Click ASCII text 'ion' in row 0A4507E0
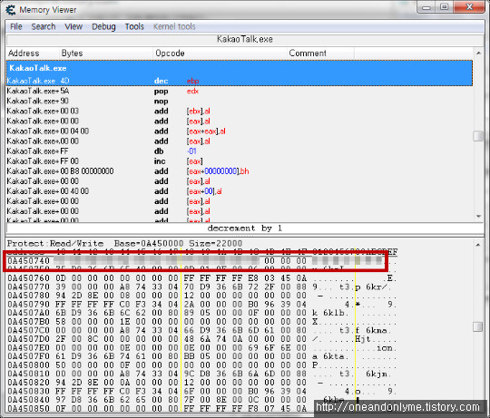 coord(385,348)
